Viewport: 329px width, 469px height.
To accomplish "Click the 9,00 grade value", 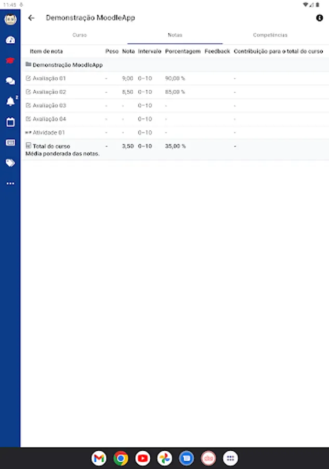I will (x=127, y=78).
